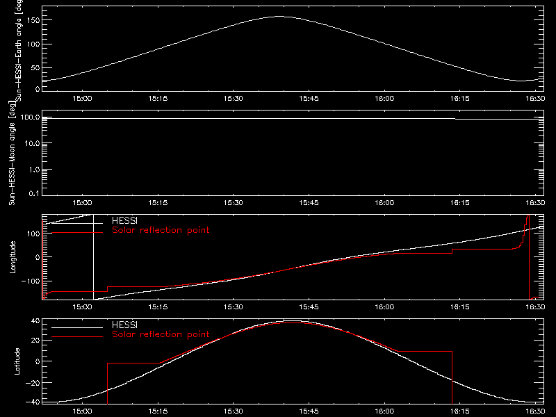Click the 40 tick on Latitude axis
556x417 pixels.
click(36, 321)
